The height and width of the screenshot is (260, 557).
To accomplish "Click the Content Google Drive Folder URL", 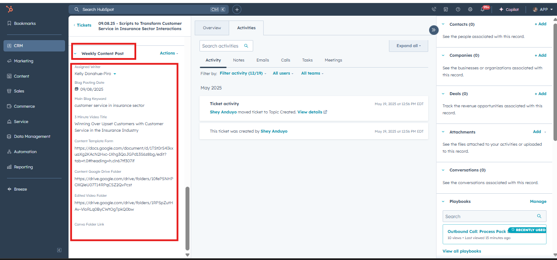I will [124, 181].
